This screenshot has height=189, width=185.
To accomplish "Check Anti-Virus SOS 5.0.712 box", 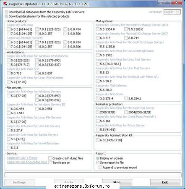I will [8, 73].
